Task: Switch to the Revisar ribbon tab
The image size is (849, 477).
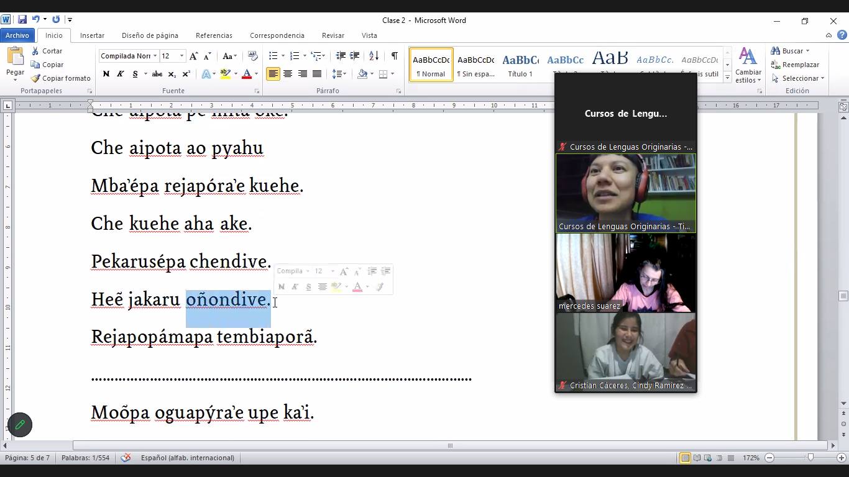Action: 333,35
